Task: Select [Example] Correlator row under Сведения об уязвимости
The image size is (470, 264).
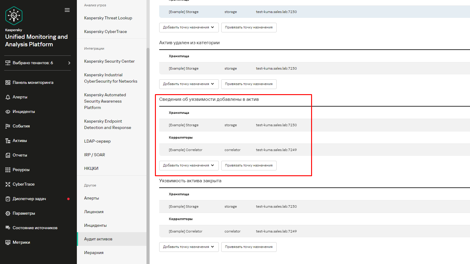Action: (314, 150)
